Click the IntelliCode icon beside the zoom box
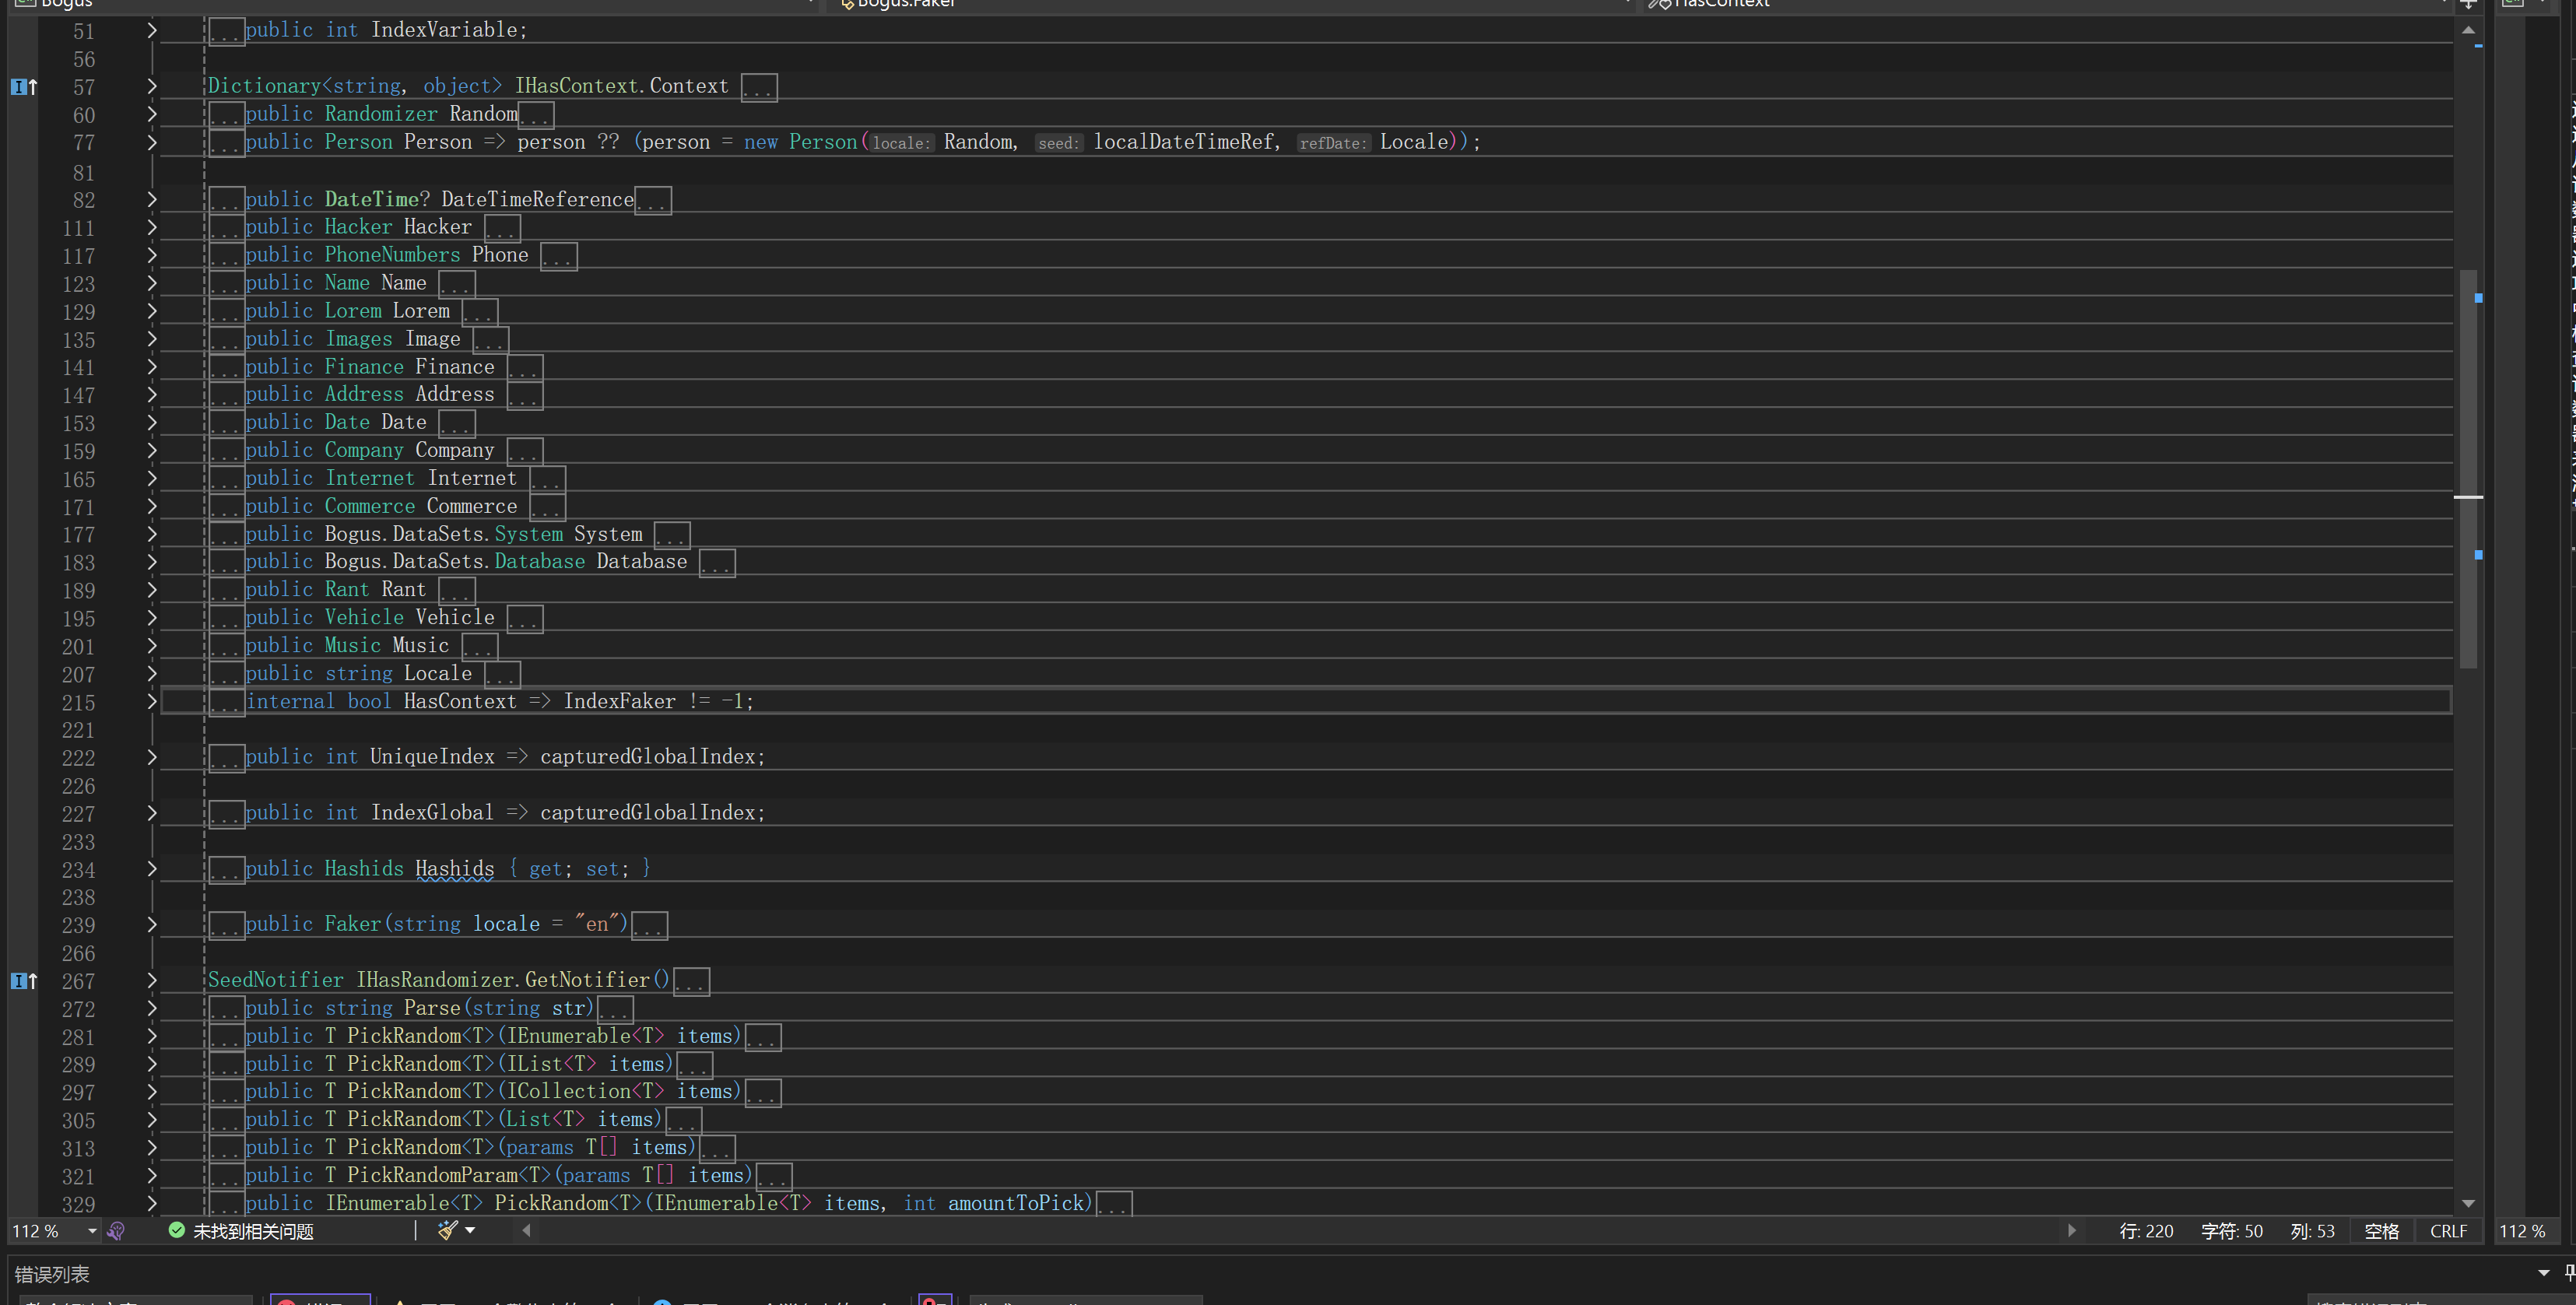 pyautogui.click(x=116, y=1231)
